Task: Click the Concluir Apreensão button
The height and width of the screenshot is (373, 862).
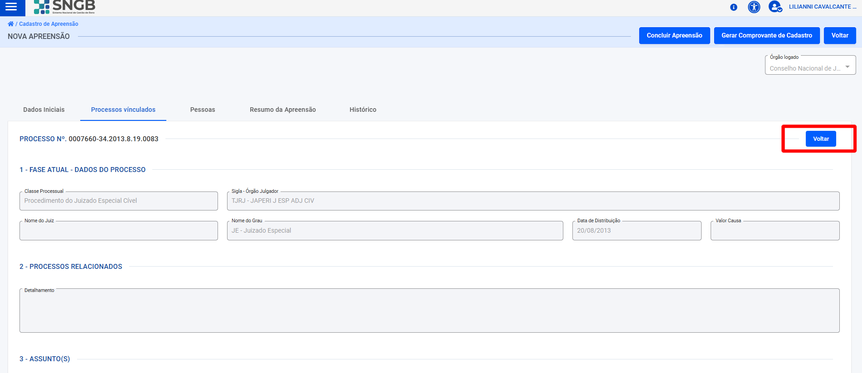Action: (674, 35)
